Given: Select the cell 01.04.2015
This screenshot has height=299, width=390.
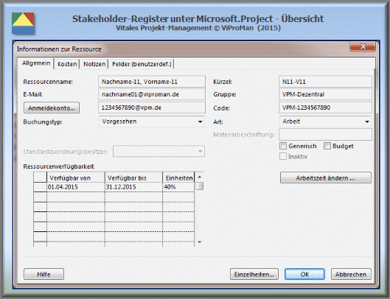Looking at the screenshot, I should pyautogui.click(x=76, y=187).
